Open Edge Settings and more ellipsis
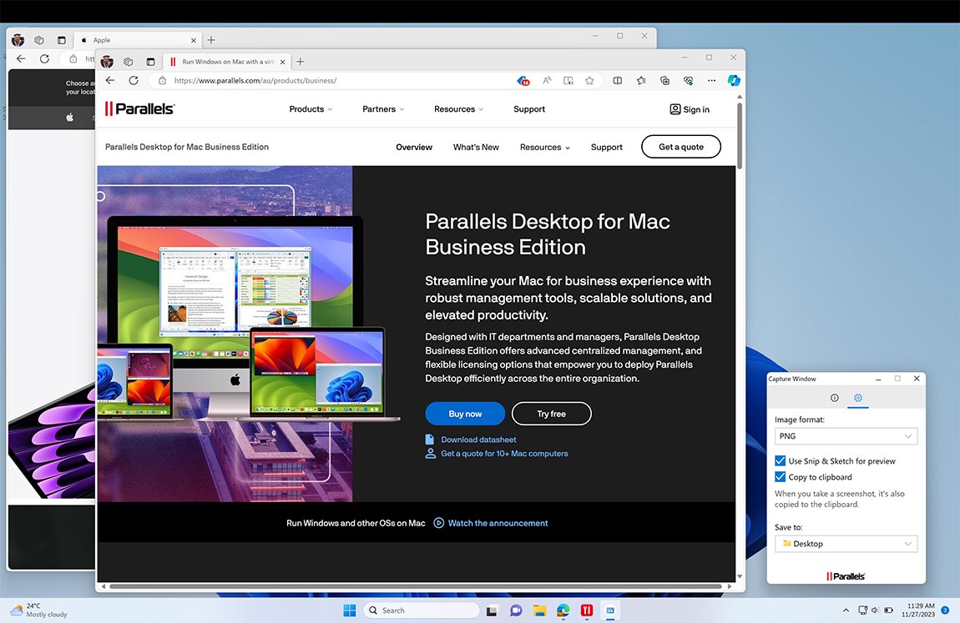The width and height of the screenshot is (960, 623). [711, 81]
